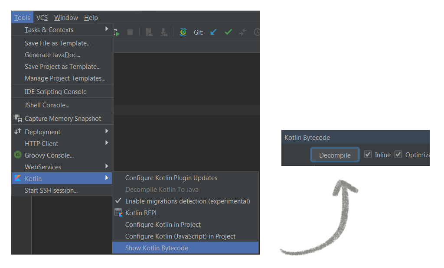Click the AVD Manager toolbar icon
Screen dimensions: 444x268
click(x=149, y=32)
